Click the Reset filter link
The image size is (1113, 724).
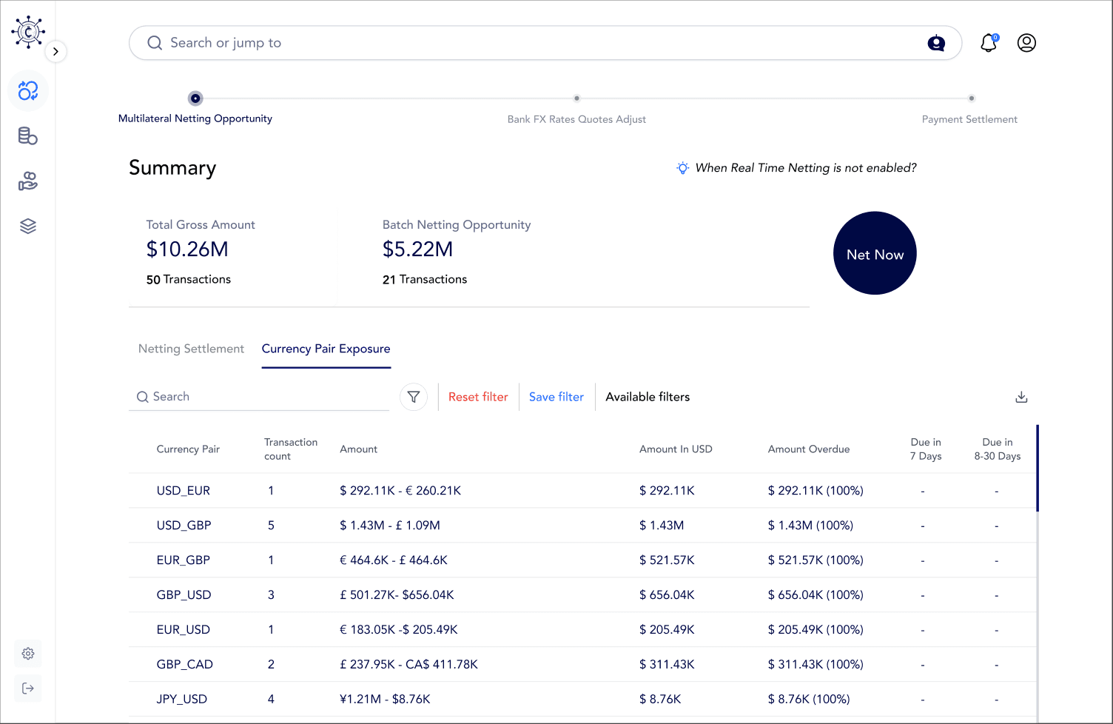(478, 397)
